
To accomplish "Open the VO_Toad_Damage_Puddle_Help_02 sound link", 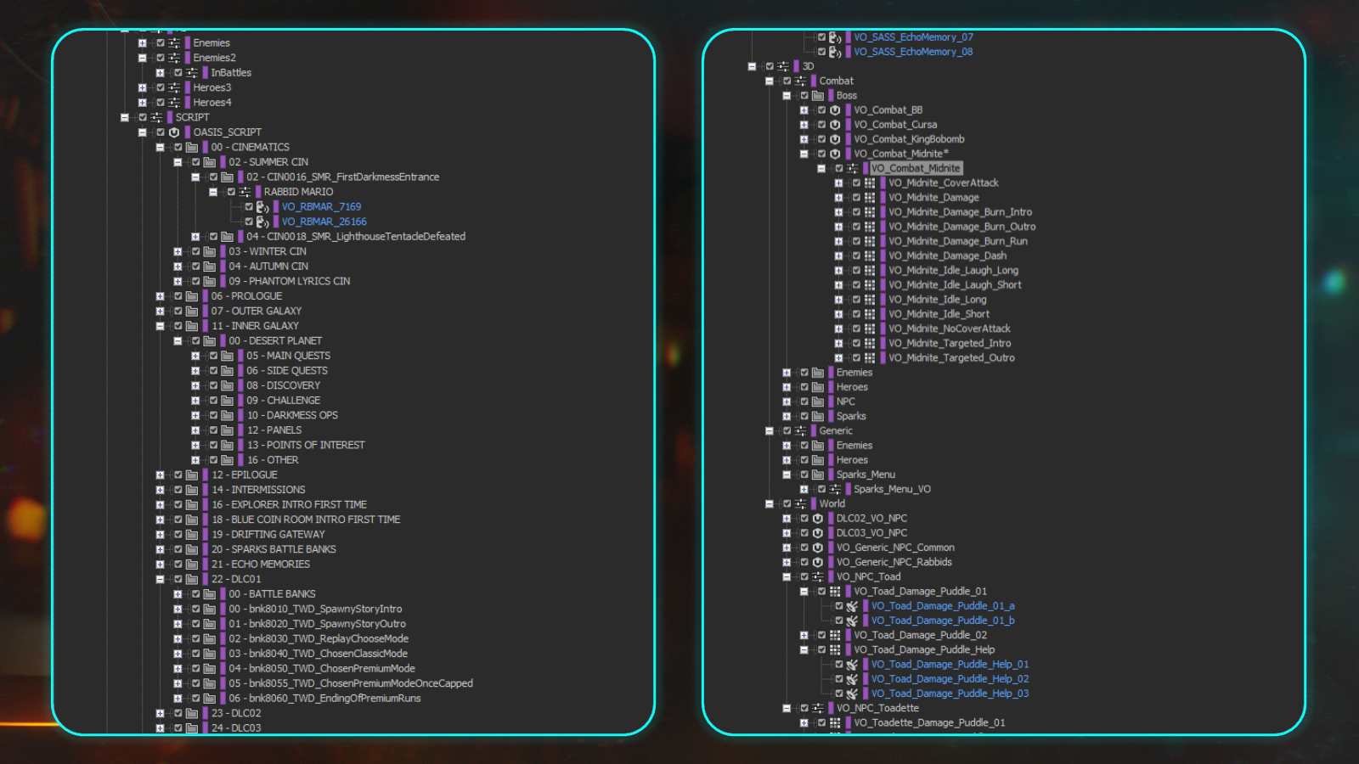I will (x=950, y=679).
